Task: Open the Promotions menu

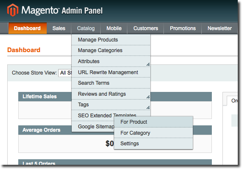Action: [x=183, y=28]
